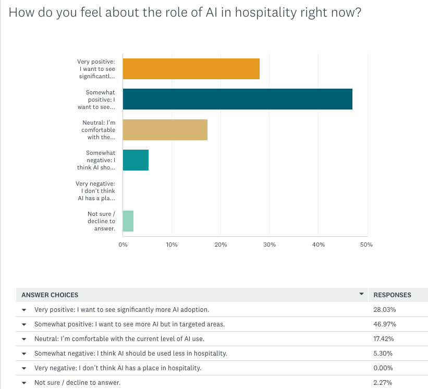Screen dimensions: 428x389
Task: Click the teal Somewhat negative bar
Action: [136, 160]
